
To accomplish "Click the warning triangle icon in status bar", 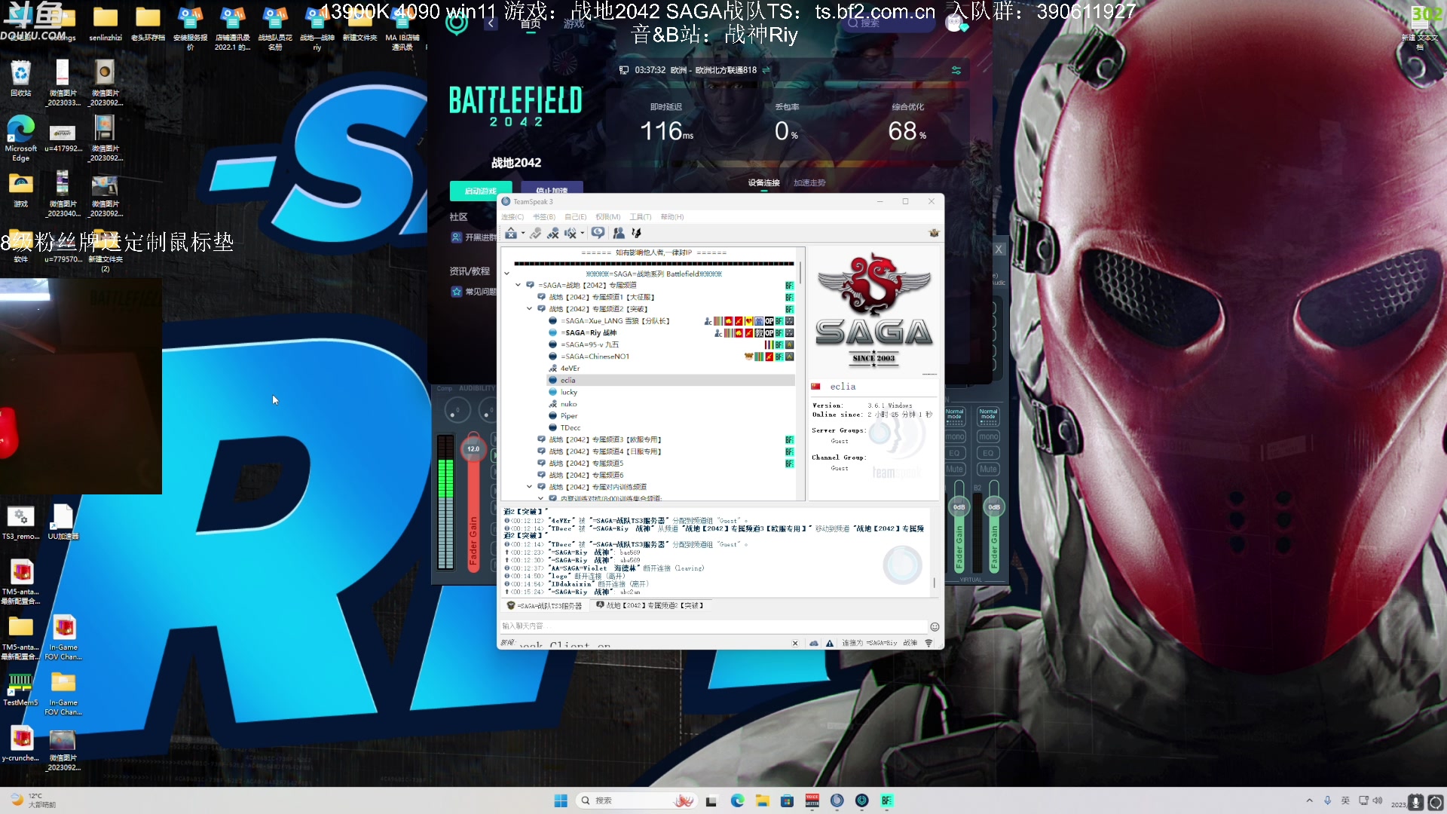I will click(x=830, y=644).
